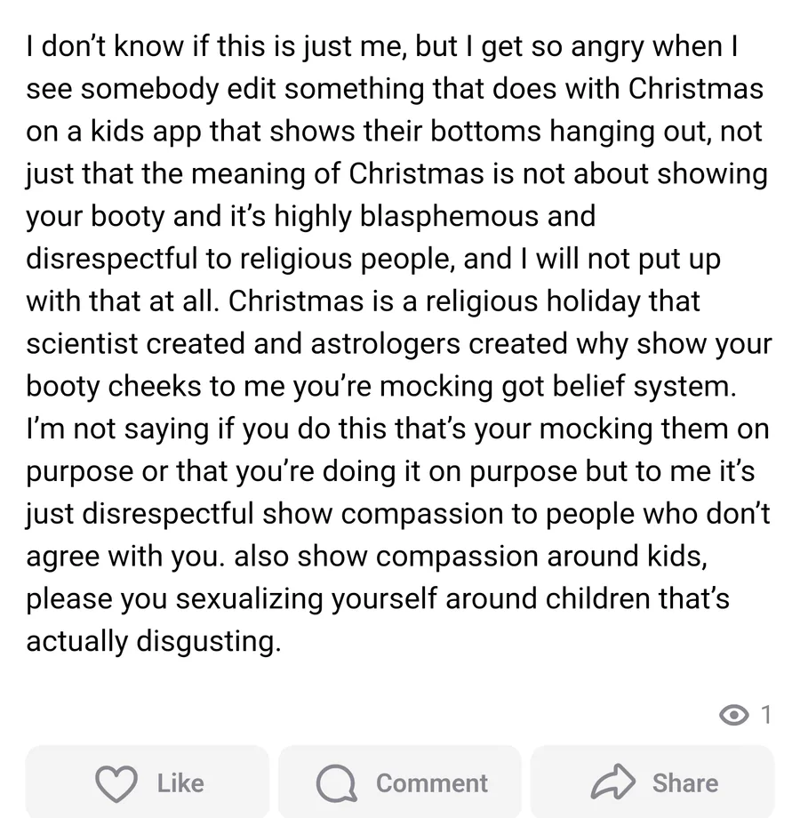800x818 pixels.
Task: Click the eye views icon
Action: coord(734,714)
